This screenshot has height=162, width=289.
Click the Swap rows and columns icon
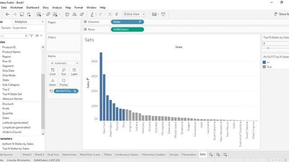point(67,14)
